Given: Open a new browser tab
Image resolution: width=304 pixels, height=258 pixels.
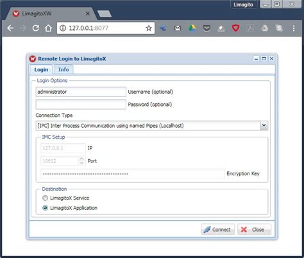Looking at the screenshot, I should 105,13.
